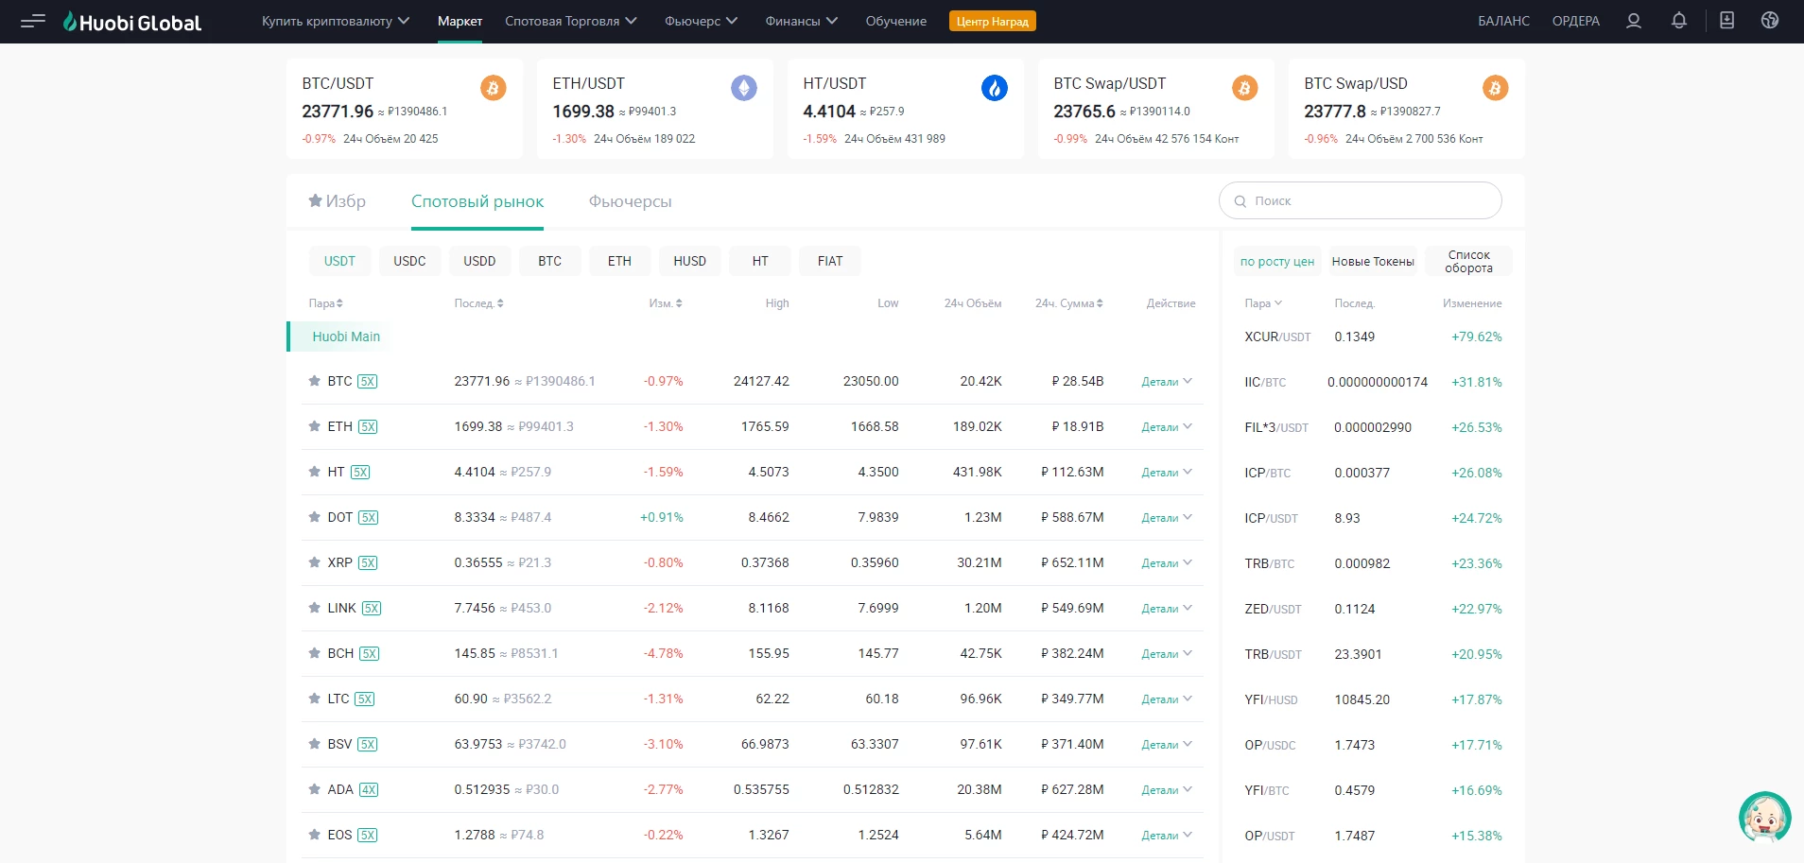Click Центр Наград button
This screenshot has width=1804, height=863.
coord(992,21)
